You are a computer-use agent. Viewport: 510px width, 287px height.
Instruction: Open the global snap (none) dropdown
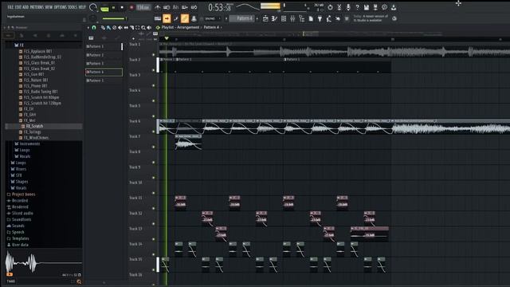(212, 18)
